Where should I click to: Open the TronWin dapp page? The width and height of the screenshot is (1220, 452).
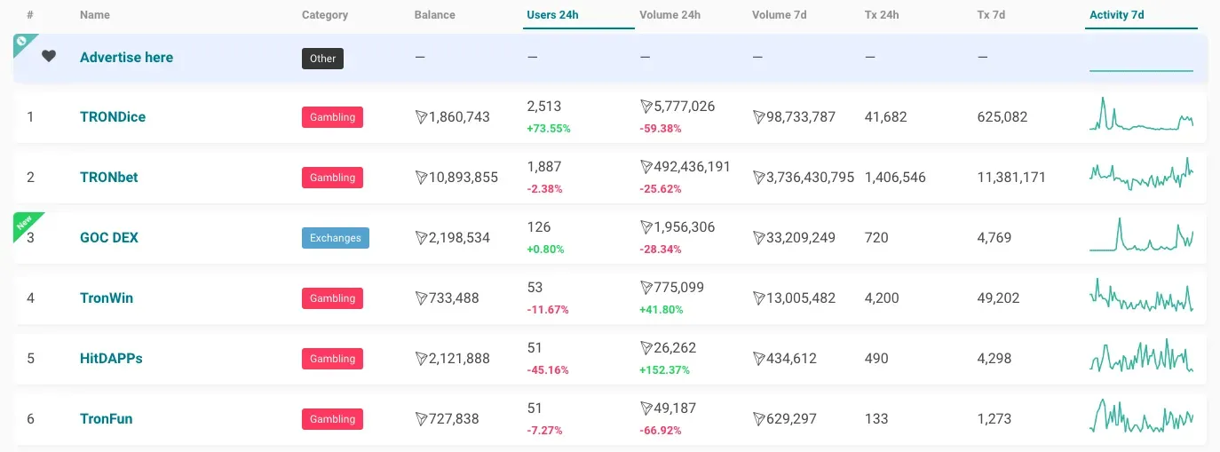point(107,298)
